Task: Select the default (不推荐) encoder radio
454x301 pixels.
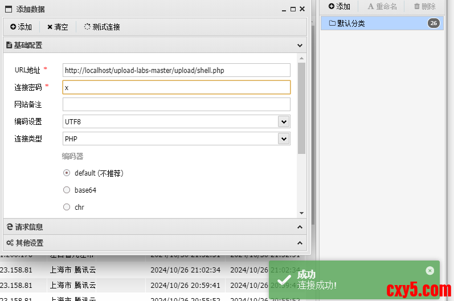Action: coord(67,173)
